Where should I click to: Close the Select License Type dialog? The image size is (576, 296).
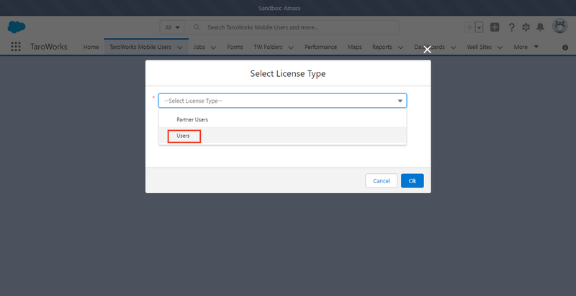(427, 50)
